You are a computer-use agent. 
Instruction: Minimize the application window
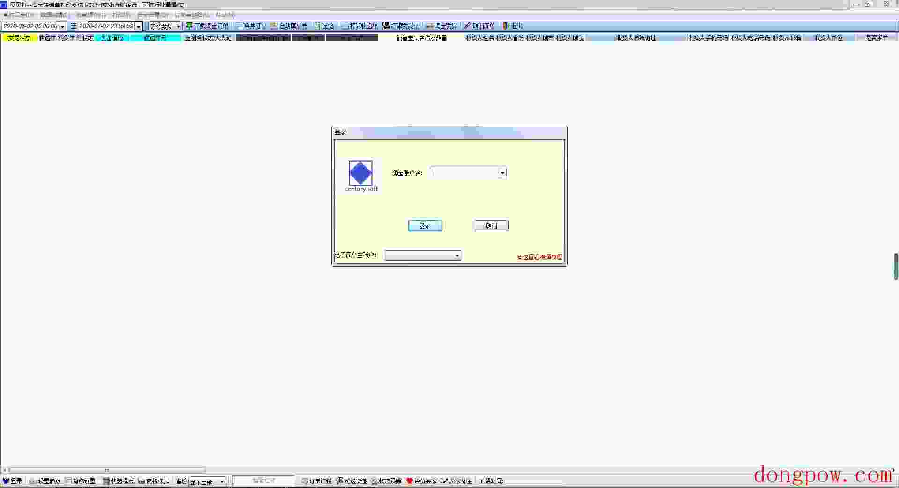(856, 4)
